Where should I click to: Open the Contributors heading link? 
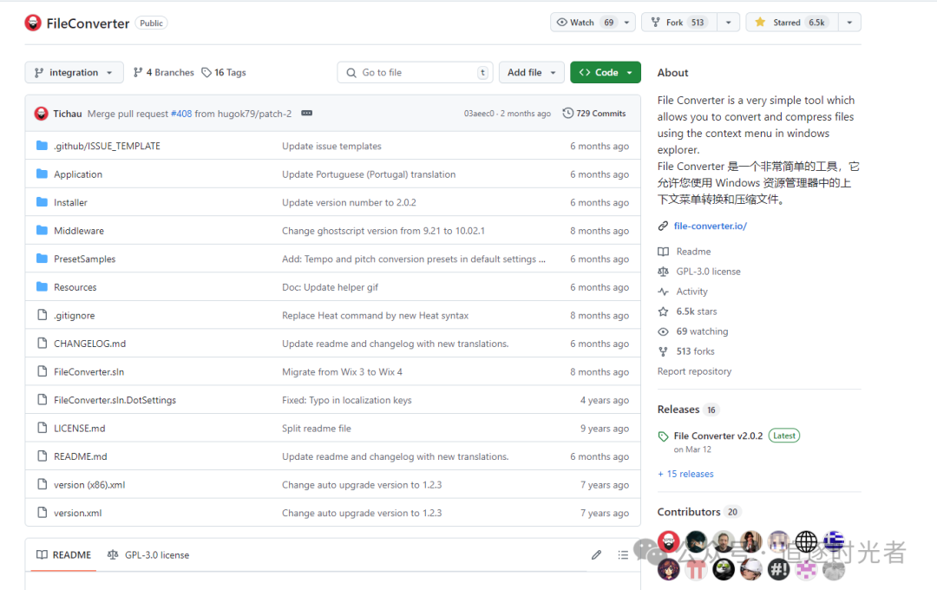click(689, 512)
